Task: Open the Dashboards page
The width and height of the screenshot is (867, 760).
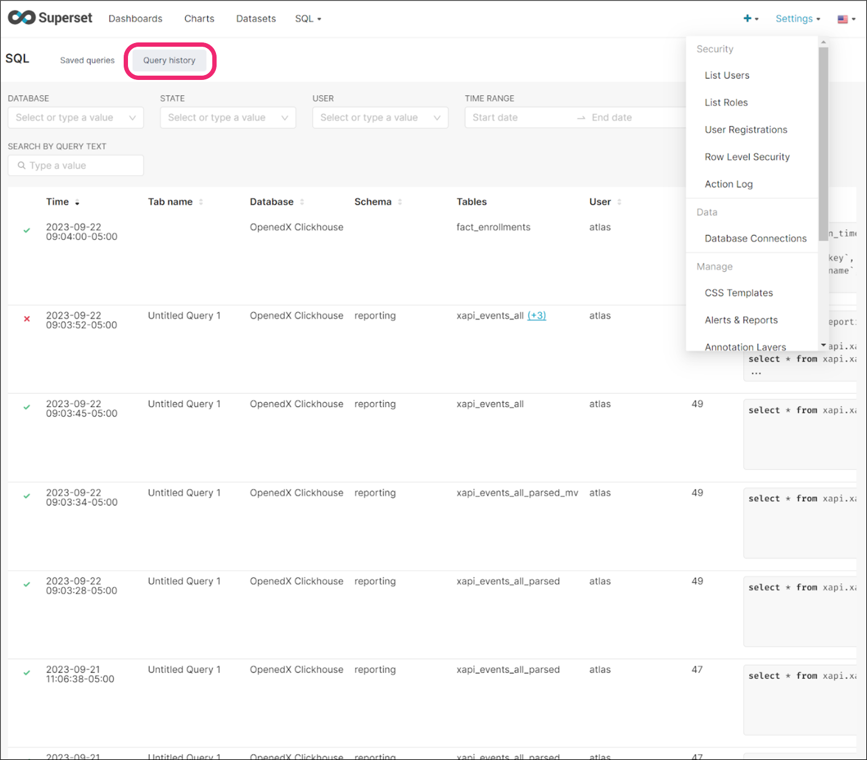Action: (x=135, y=19)
